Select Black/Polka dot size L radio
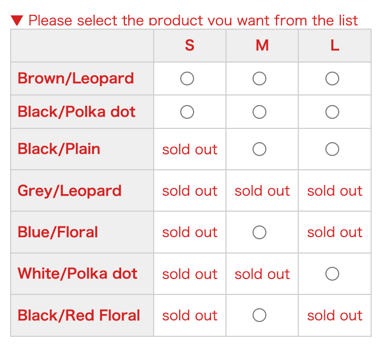 coord(332,112)
